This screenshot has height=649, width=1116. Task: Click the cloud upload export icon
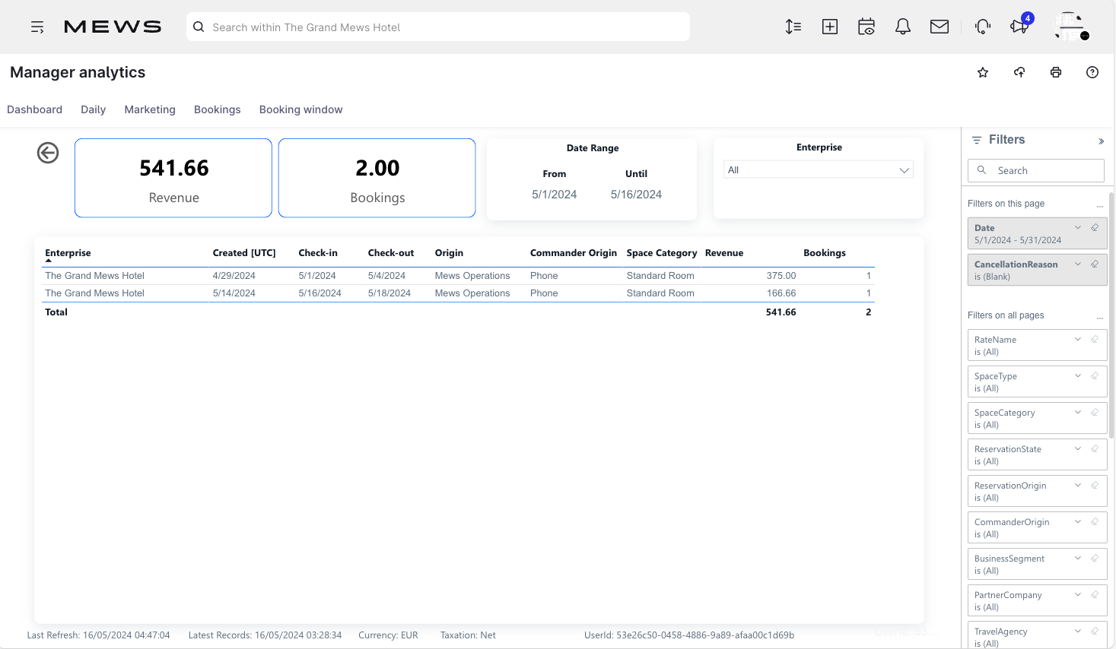pos(1019,72)
